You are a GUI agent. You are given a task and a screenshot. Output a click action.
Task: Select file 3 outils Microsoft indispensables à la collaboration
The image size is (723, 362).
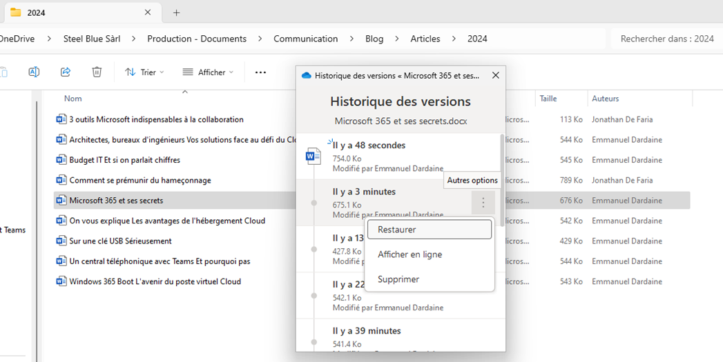[x=156, y=119]
